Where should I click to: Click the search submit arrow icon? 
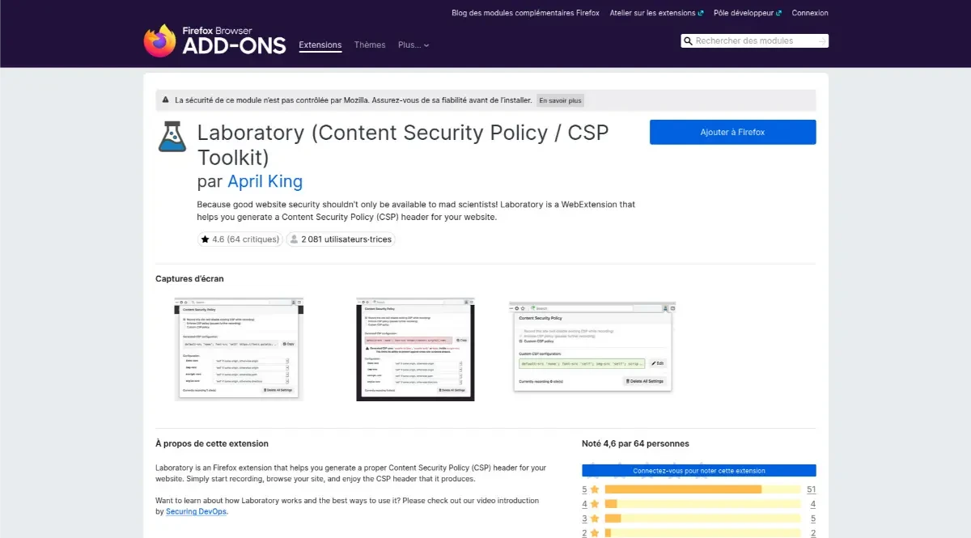pyautogui.click(x=822, y=41)
